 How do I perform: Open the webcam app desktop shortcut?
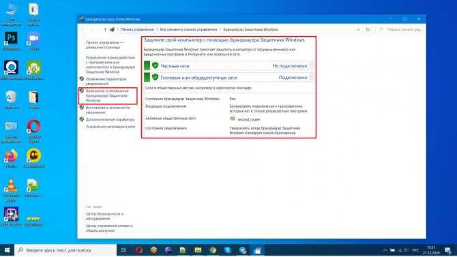pos(11,70)
